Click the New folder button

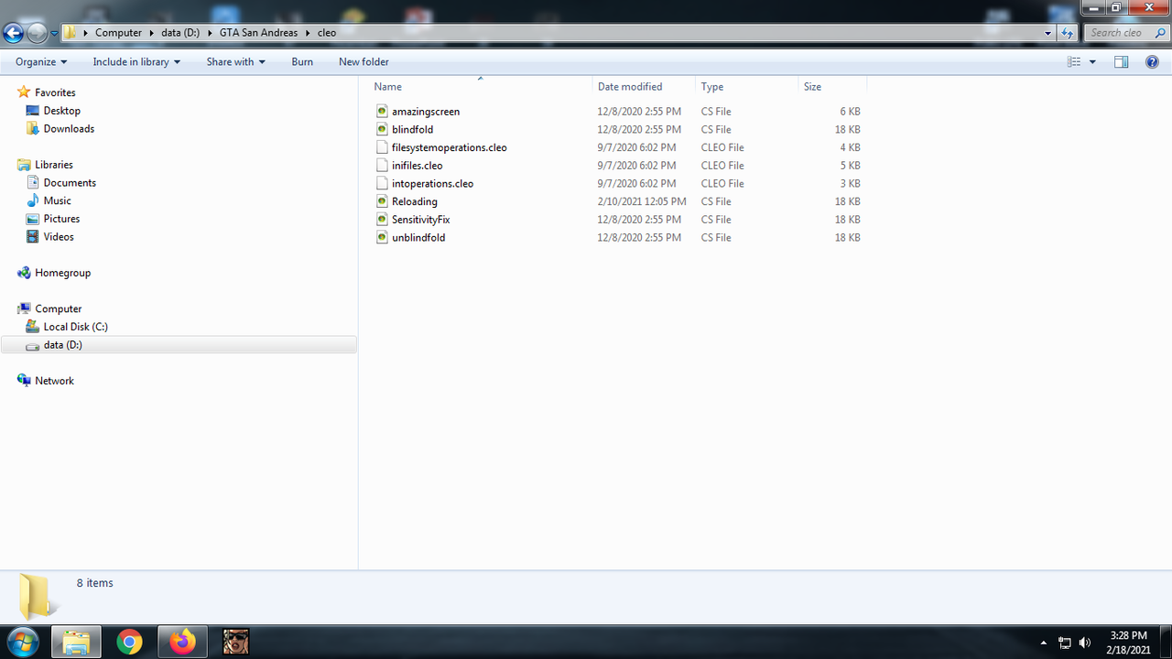pos(364,62)
